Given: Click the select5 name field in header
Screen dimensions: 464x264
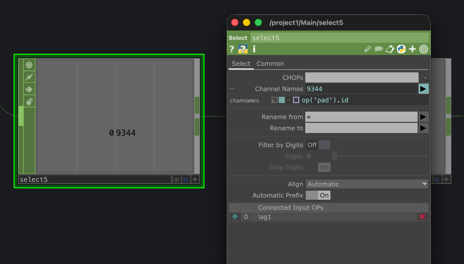Looking at the screenshot, I should [x=339, y=38].
